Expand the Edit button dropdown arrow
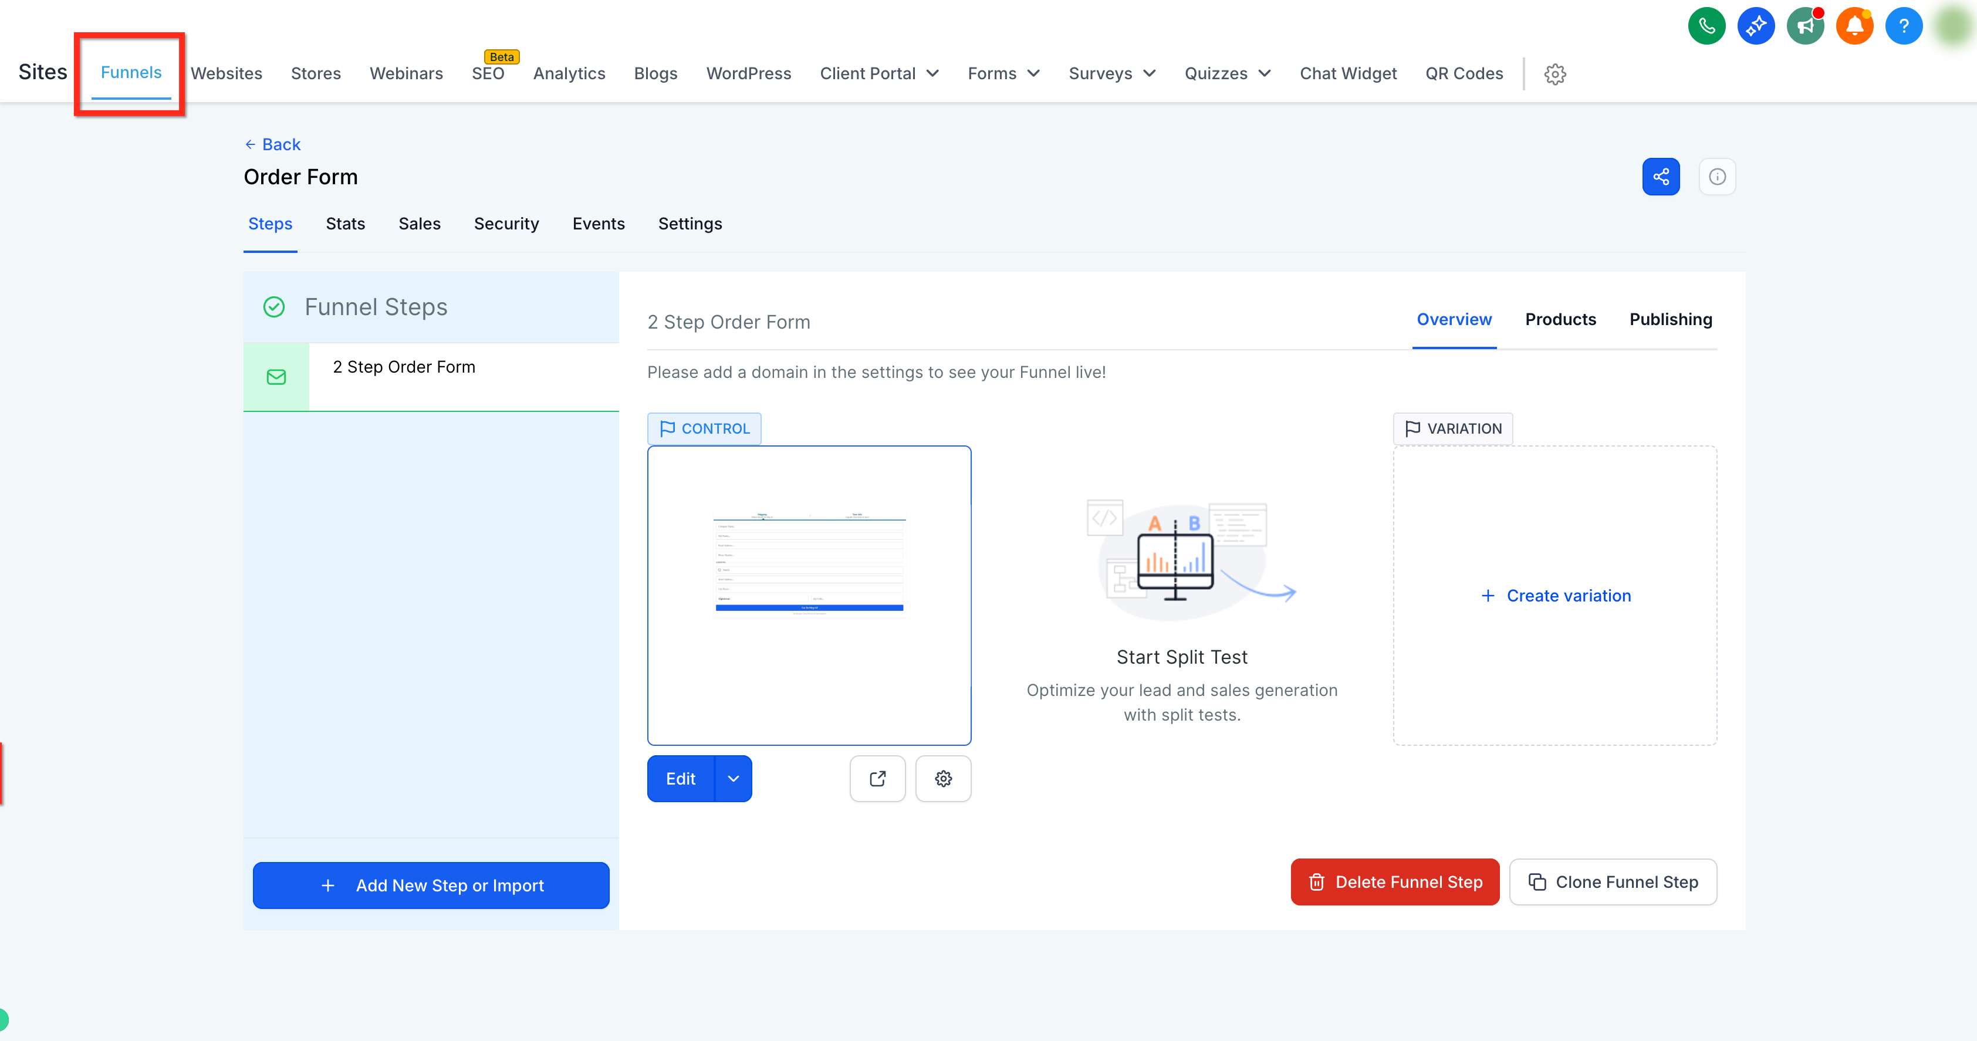 pos(734,779)
